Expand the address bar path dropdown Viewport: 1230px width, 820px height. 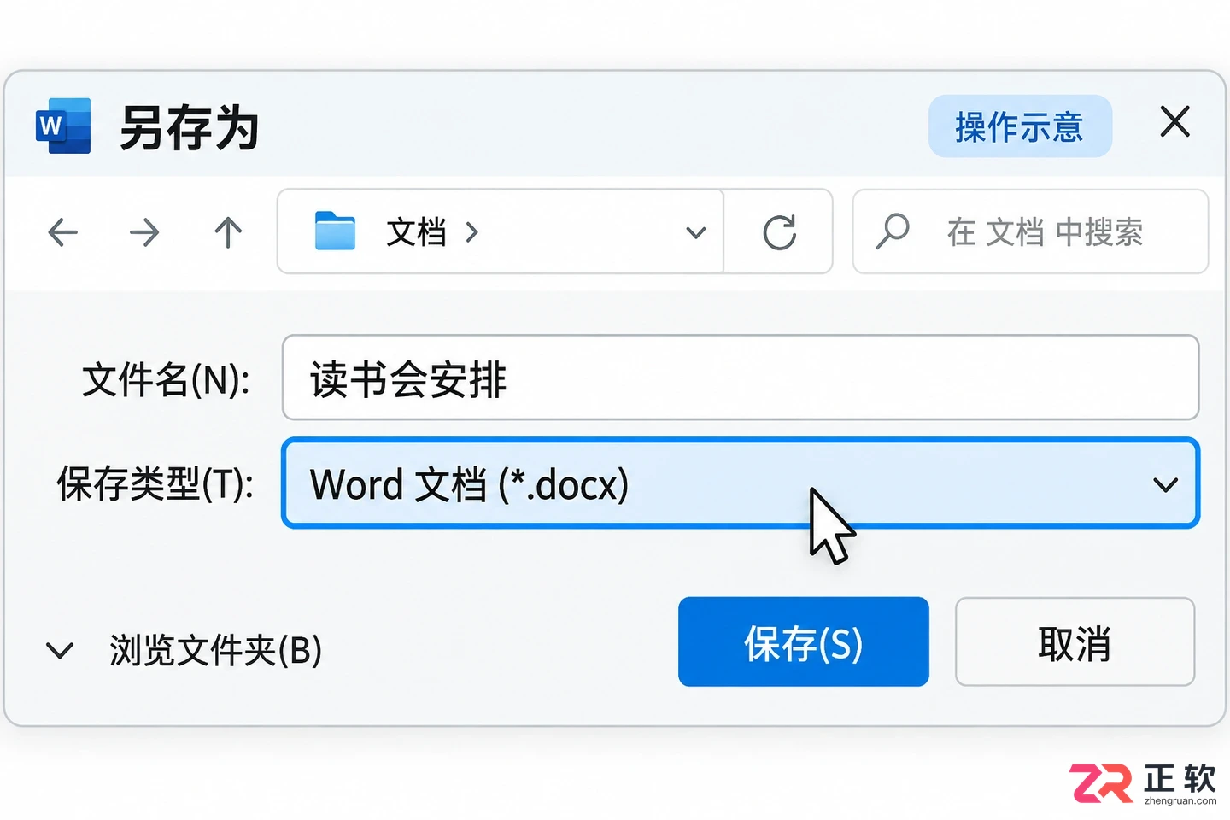click(696, 232)
